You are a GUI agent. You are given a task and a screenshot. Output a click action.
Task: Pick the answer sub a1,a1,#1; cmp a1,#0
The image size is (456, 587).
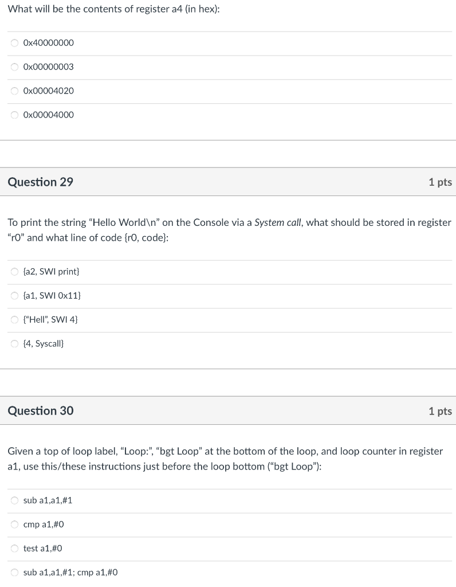[14, 572]
